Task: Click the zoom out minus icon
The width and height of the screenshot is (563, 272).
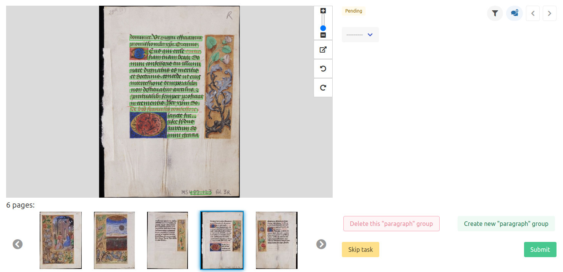Action: coord(323,35)
